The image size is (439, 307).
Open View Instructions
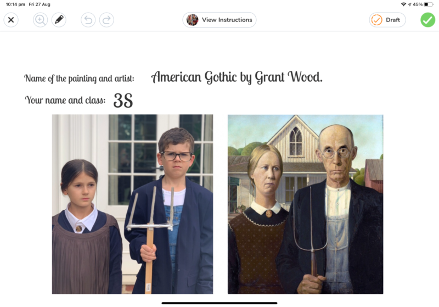tap(219, 20)
